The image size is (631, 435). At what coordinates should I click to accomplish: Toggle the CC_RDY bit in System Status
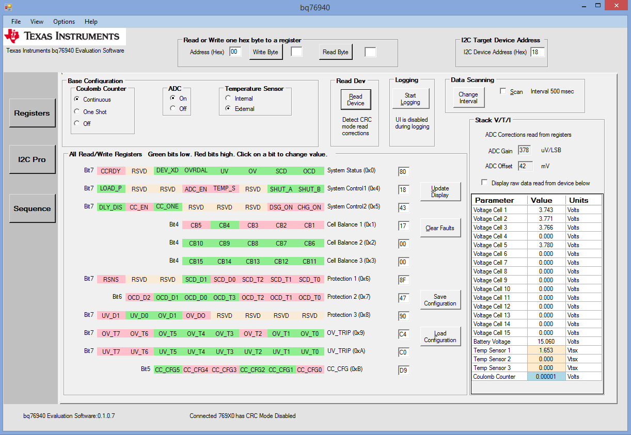tap(111, 171)
